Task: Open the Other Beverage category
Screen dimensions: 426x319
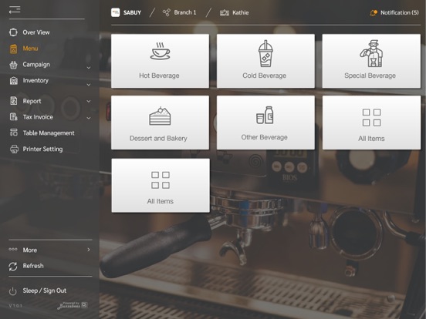Action: [x=265, y=123]
